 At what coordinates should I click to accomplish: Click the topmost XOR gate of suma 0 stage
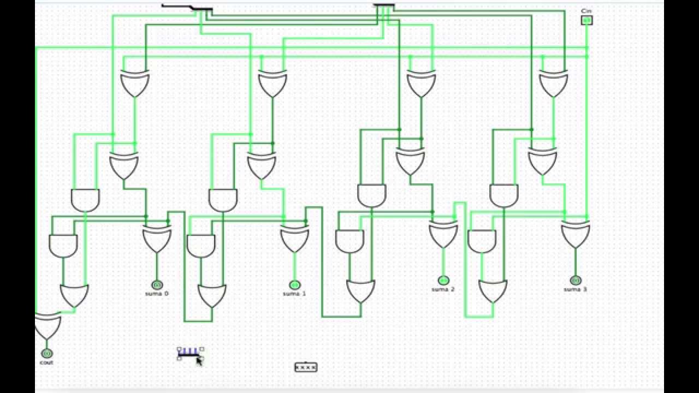pyautogui.click(x=135, y=84)
